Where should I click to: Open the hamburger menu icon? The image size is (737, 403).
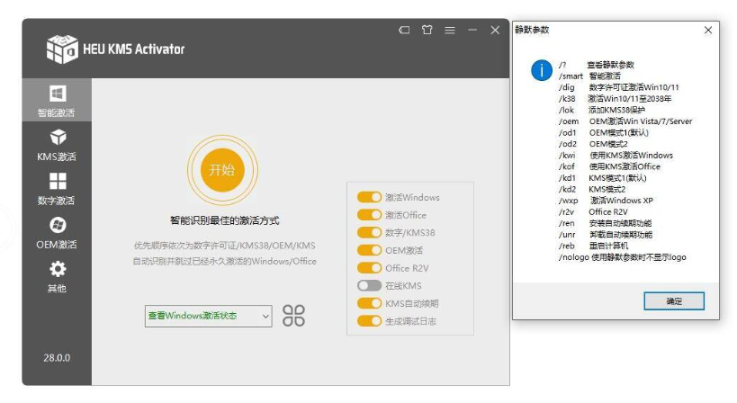pyautogui.click(x=450, y=30)
